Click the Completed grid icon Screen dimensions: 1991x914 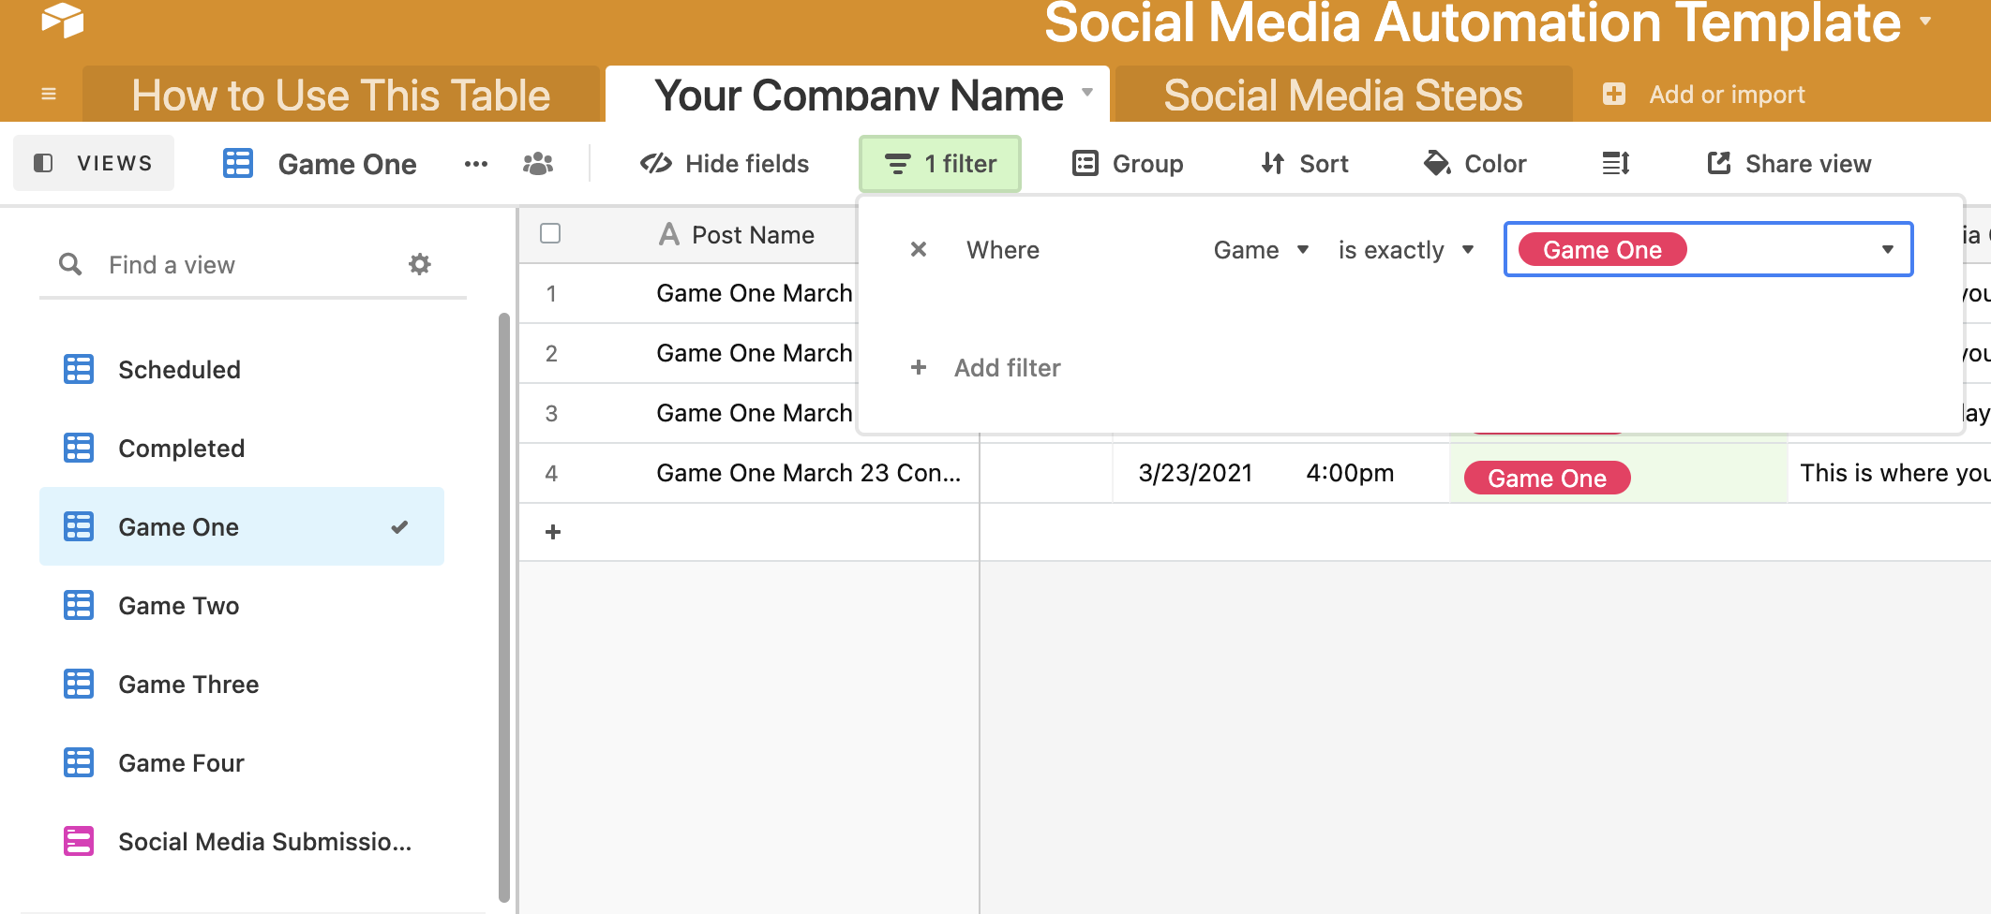[79, 448]
